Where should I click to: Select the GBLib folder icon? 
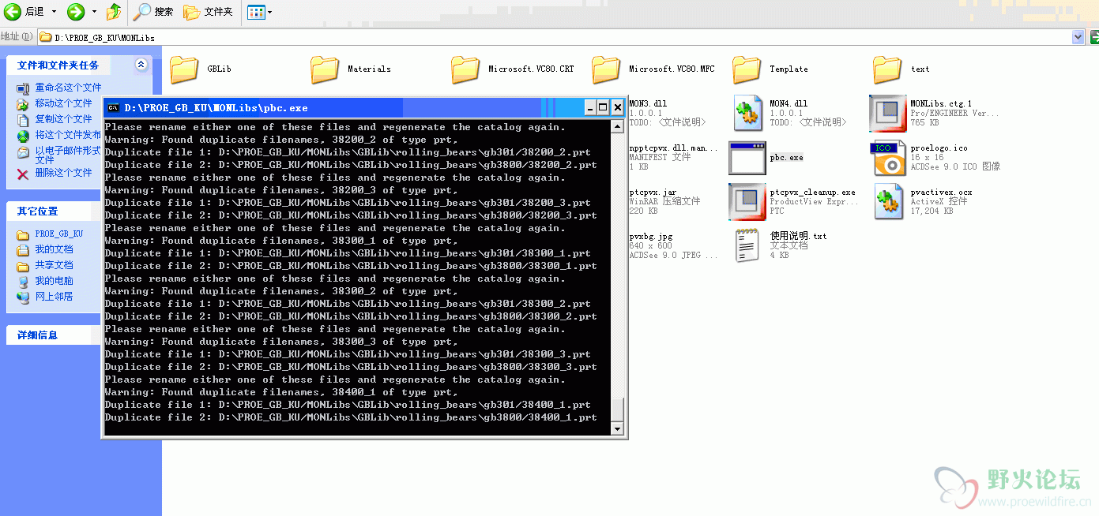184,69
